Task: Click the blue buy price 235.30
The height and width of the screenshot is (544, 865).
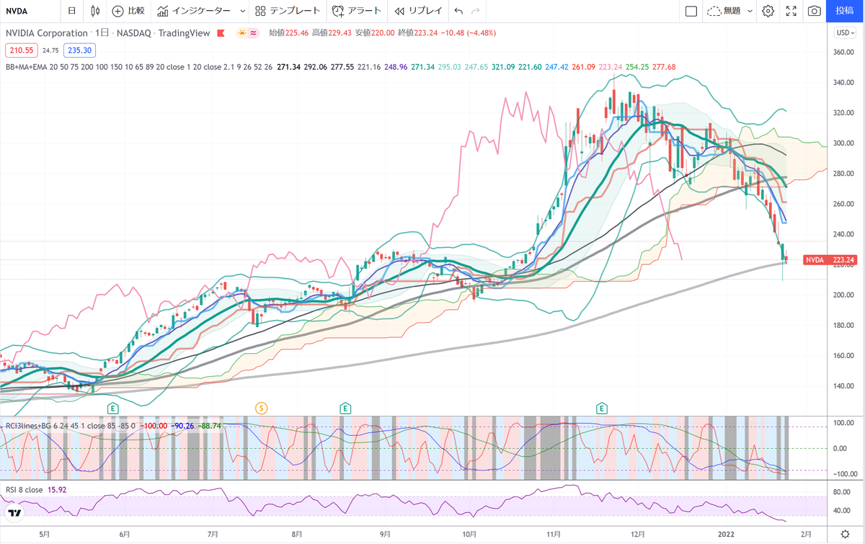Action: pos(79,50)
